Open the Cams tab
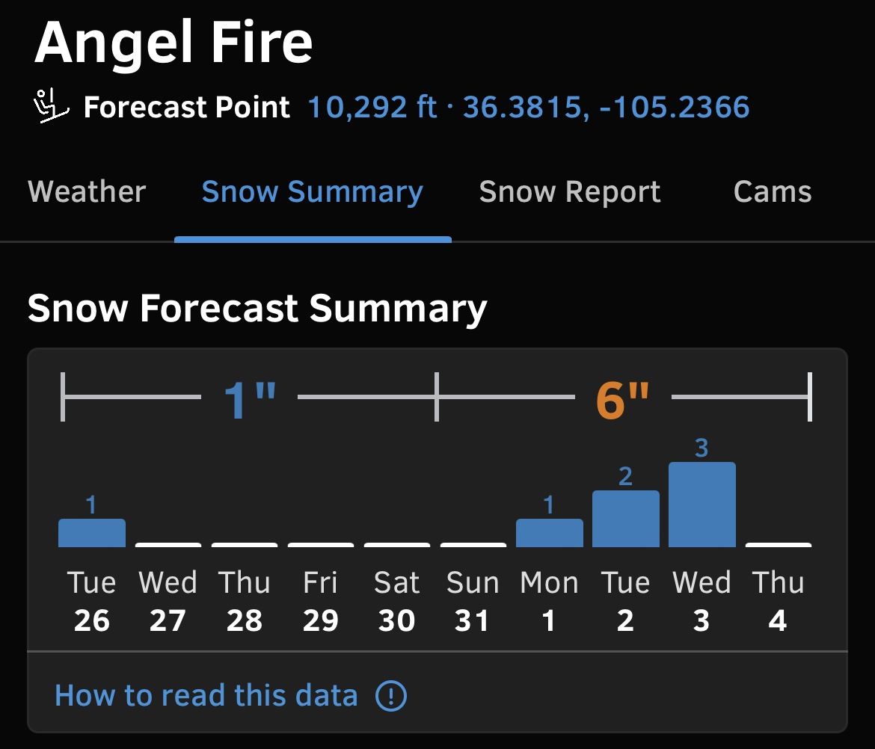This screenshot has width=875, height=749. [x=773, y=192]
